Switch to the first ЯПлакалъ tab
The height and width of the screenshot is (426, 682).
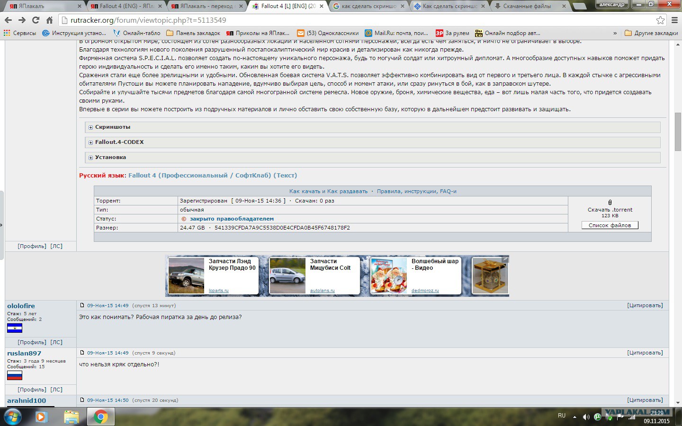(44, 6)
